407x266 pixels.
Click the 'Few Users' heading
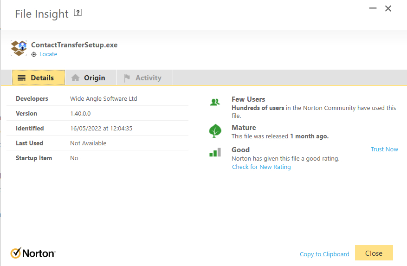[248, 99]
